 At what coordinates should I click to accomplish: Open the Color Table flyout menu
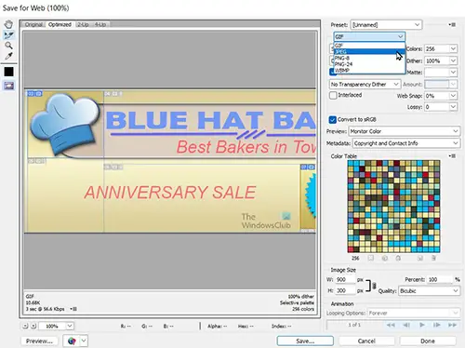point(452,156)
